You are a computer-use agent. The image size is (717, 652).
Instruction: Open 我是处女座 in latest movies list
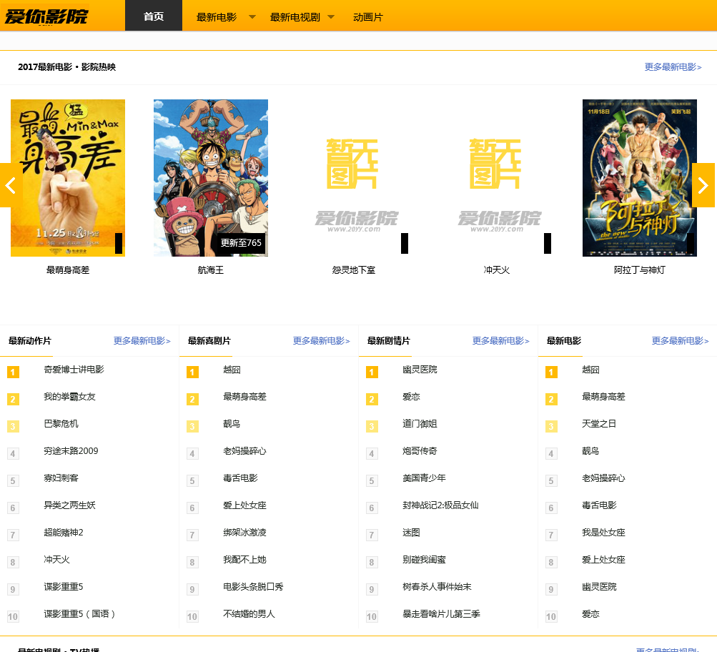click(x=603, y=533)
